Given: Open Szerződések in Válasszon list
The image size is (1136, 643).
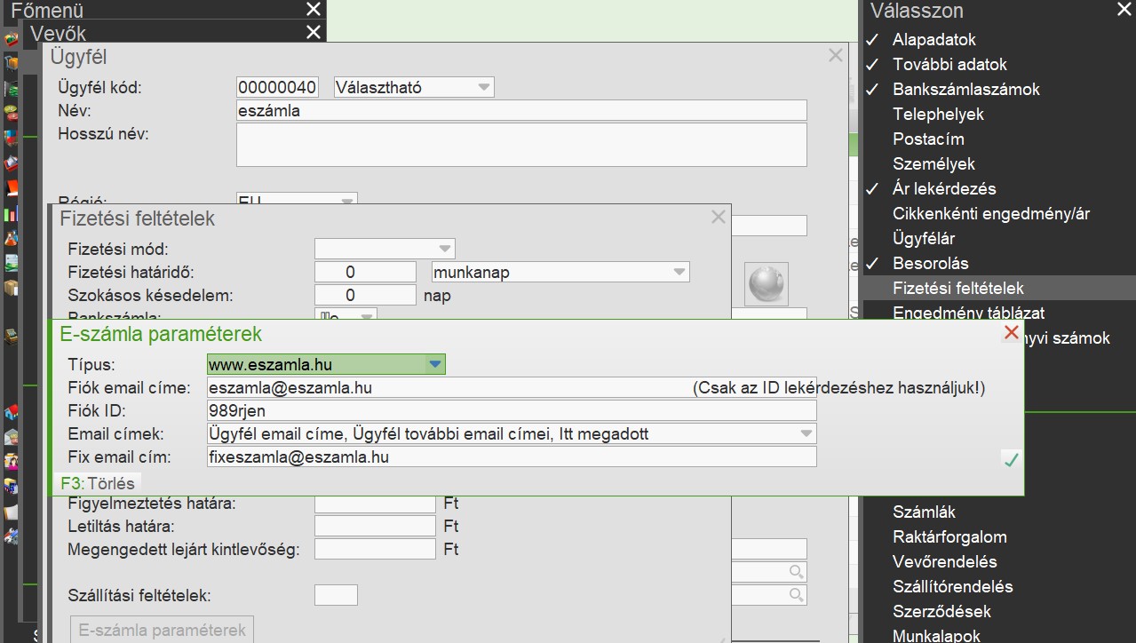Looking at the screenshot, I should 941,612.
